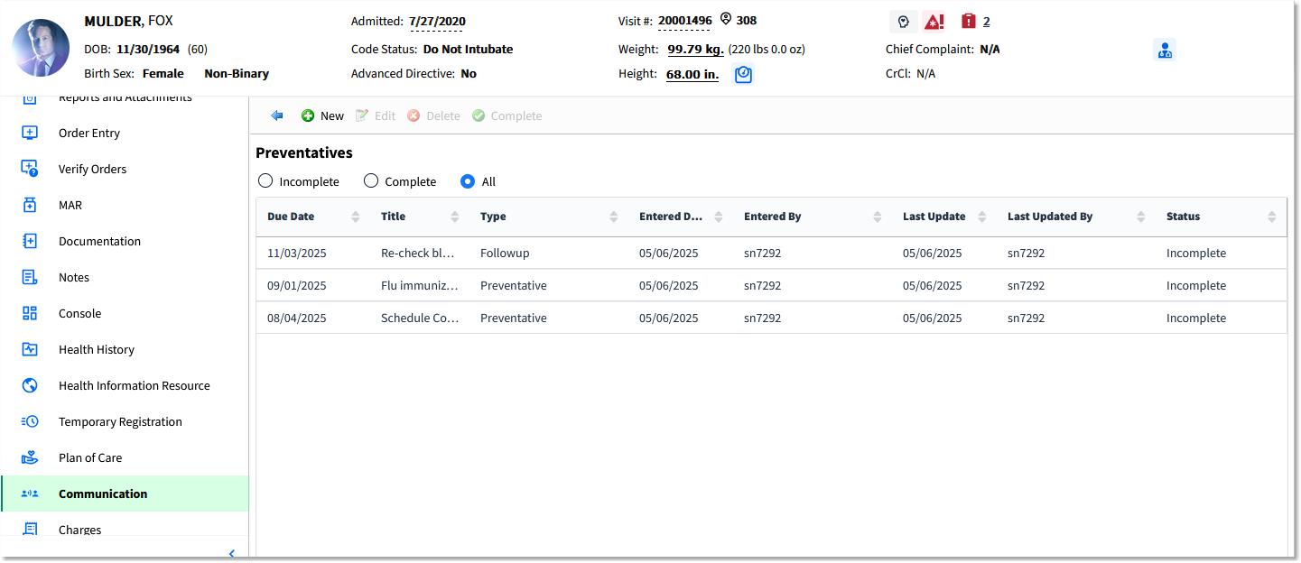Viewport: 1301px width, 563px height.
Task: Click the height 68.00 in. link
Action: 692,74
